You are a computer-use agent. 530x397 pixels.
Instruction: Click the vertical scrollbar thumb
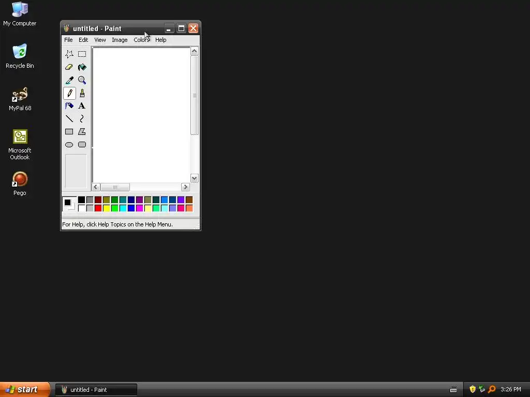[x=195, y=95]
